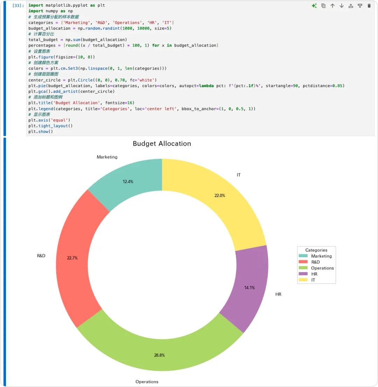Click the green sparkle AI assistant icon
Image resolution: width=378 pixels, height=387 pixels.
(x=314, y=6)
